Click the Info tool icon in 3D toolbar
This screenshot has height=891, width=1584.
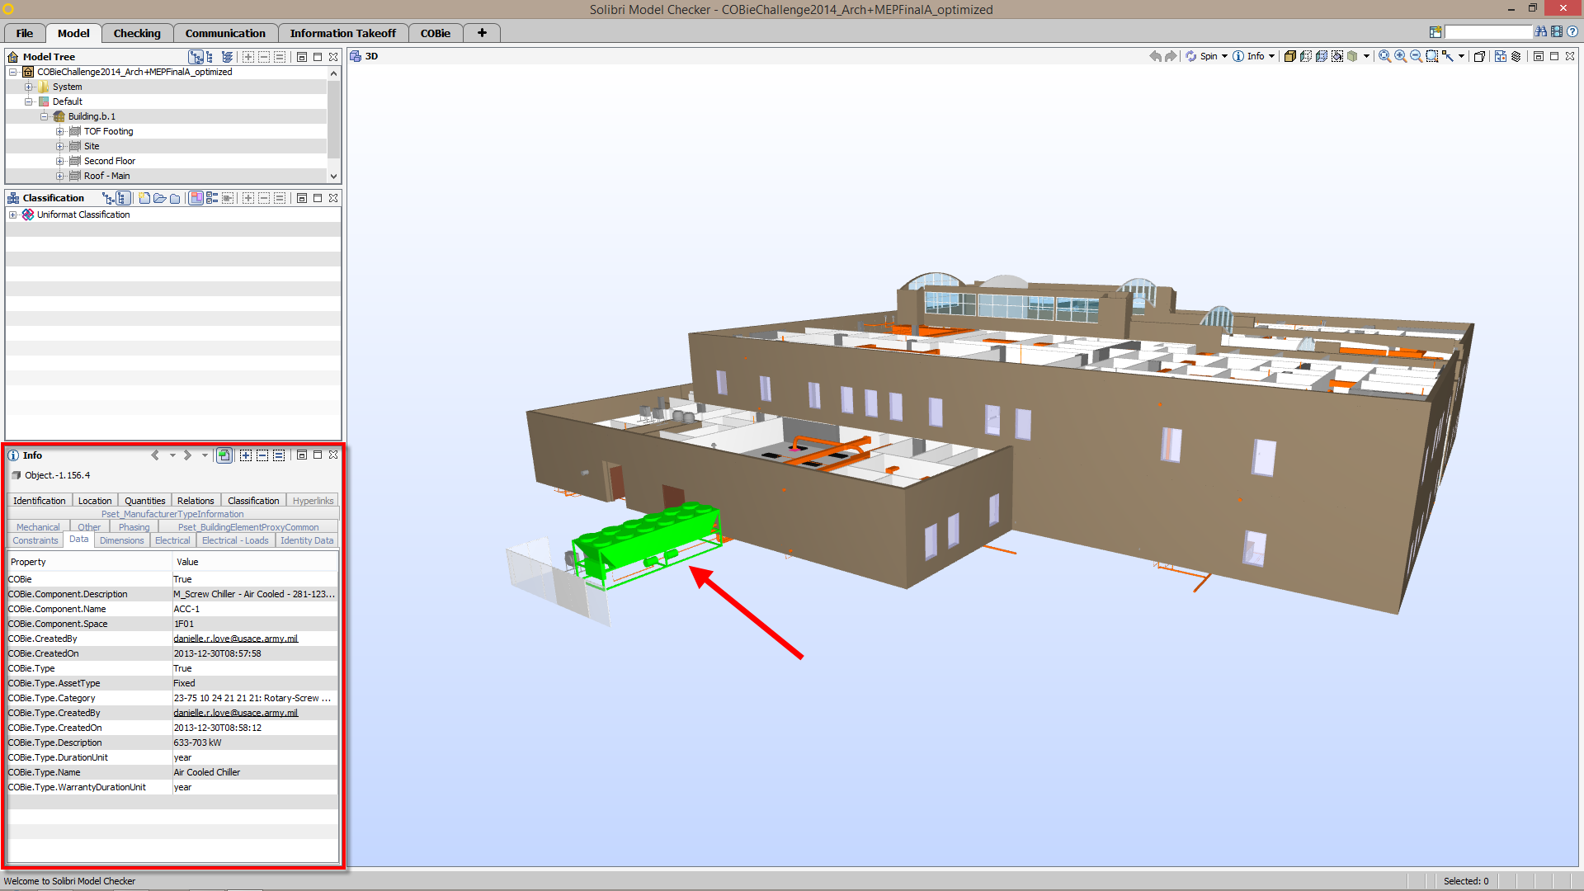pos(1238,56)
